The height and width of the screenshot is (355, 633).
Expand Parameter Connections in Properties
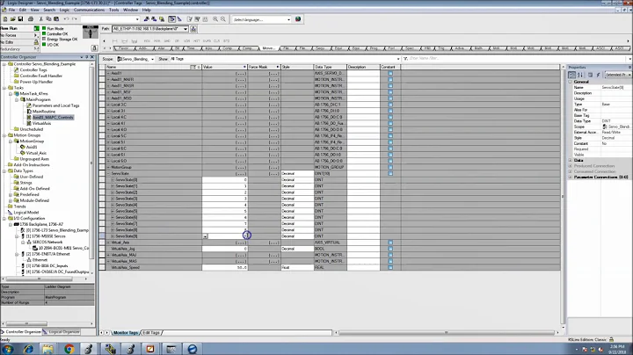[x=570, y=177]
